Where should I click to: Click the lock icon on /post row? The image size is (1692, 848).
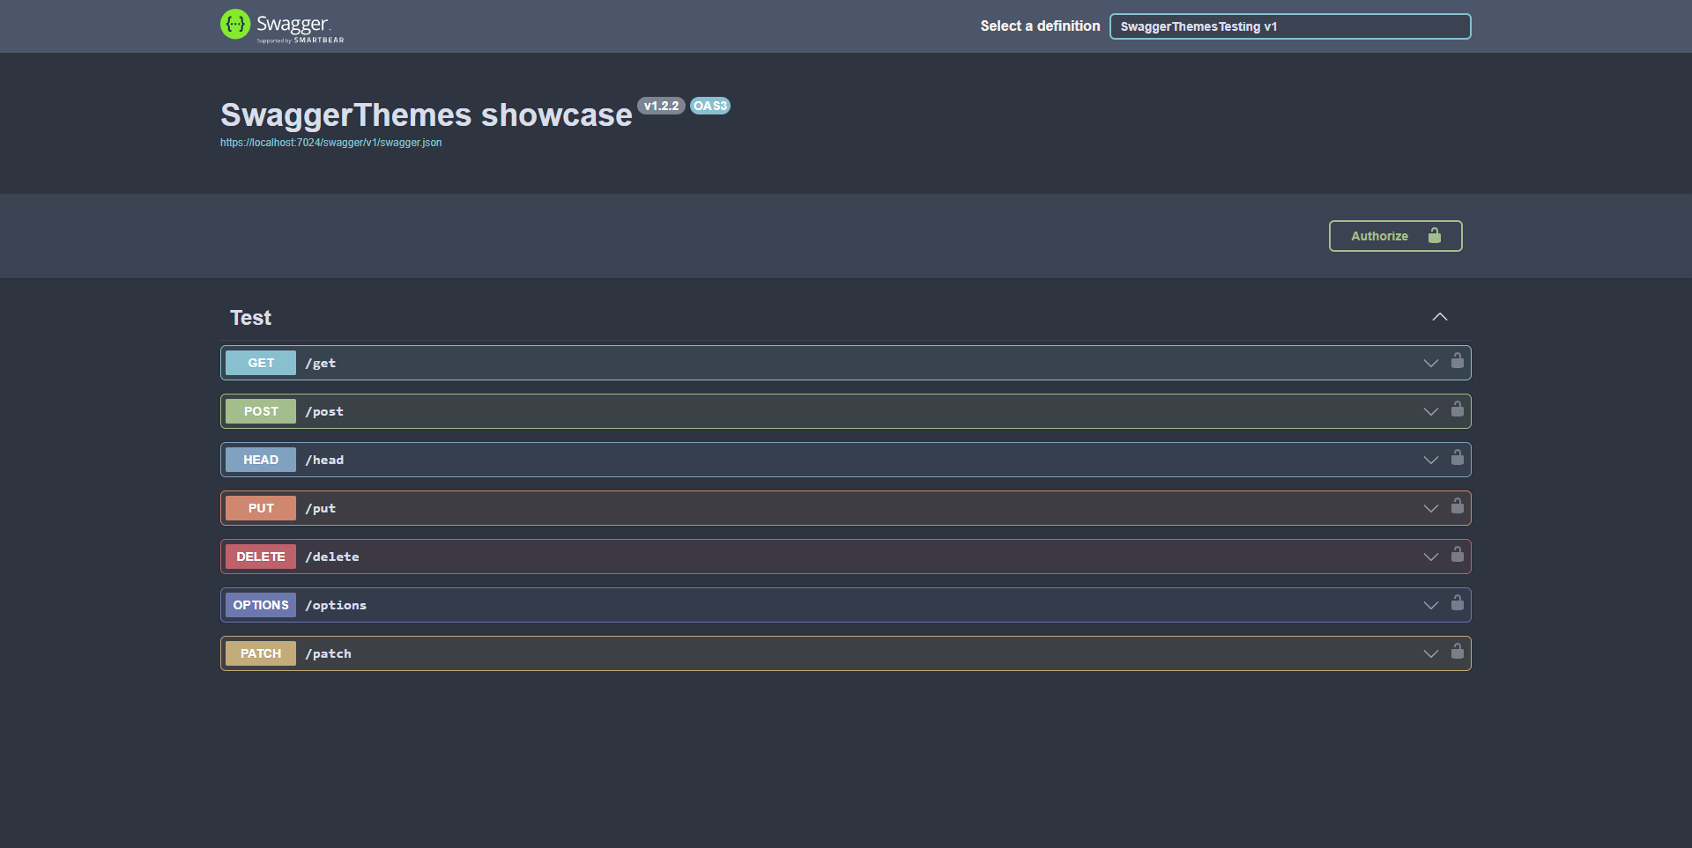coord(1458,409)
